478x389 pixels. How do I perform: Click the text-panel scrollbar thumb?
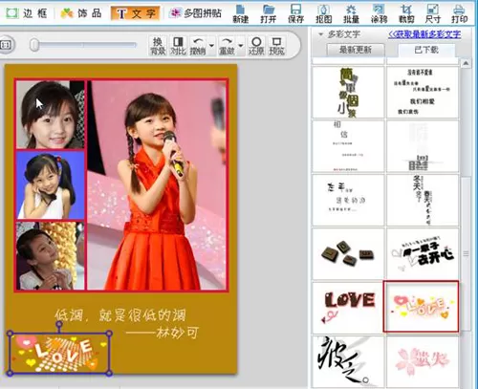[x=466, y=254]
